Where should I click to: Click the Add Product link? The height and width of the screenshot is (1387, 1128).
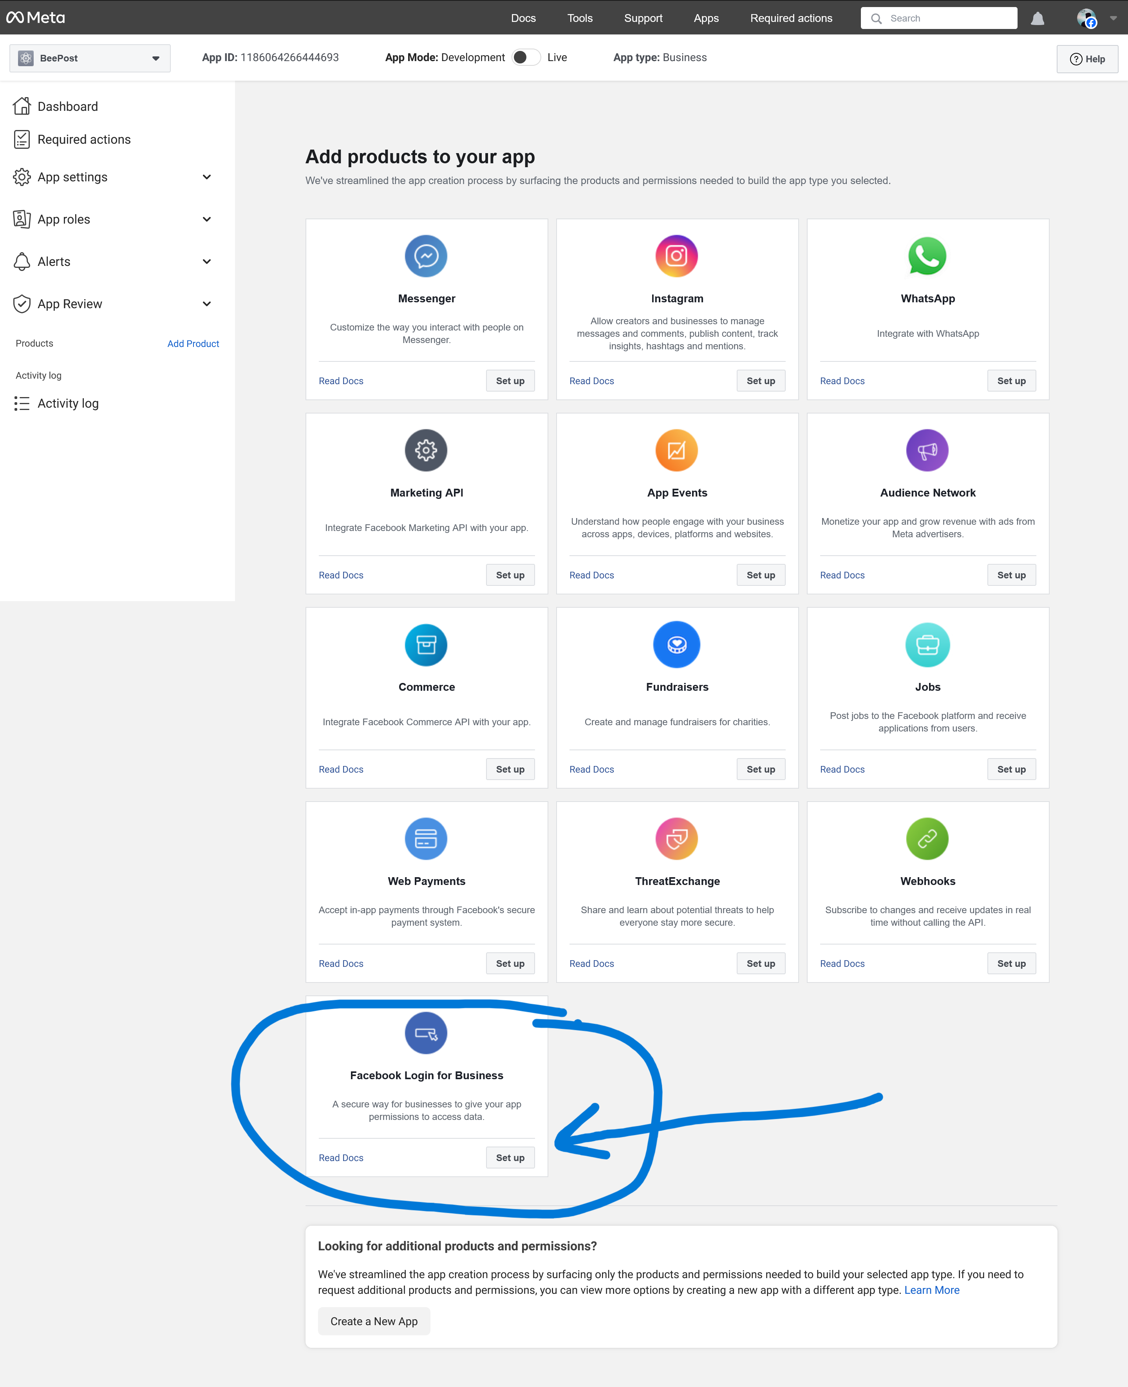click(x=193, y=344)
